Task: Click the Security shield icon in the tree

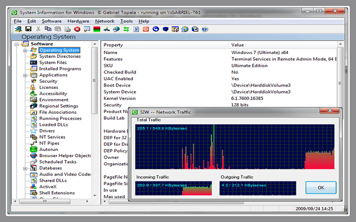Action: (33, 81)
